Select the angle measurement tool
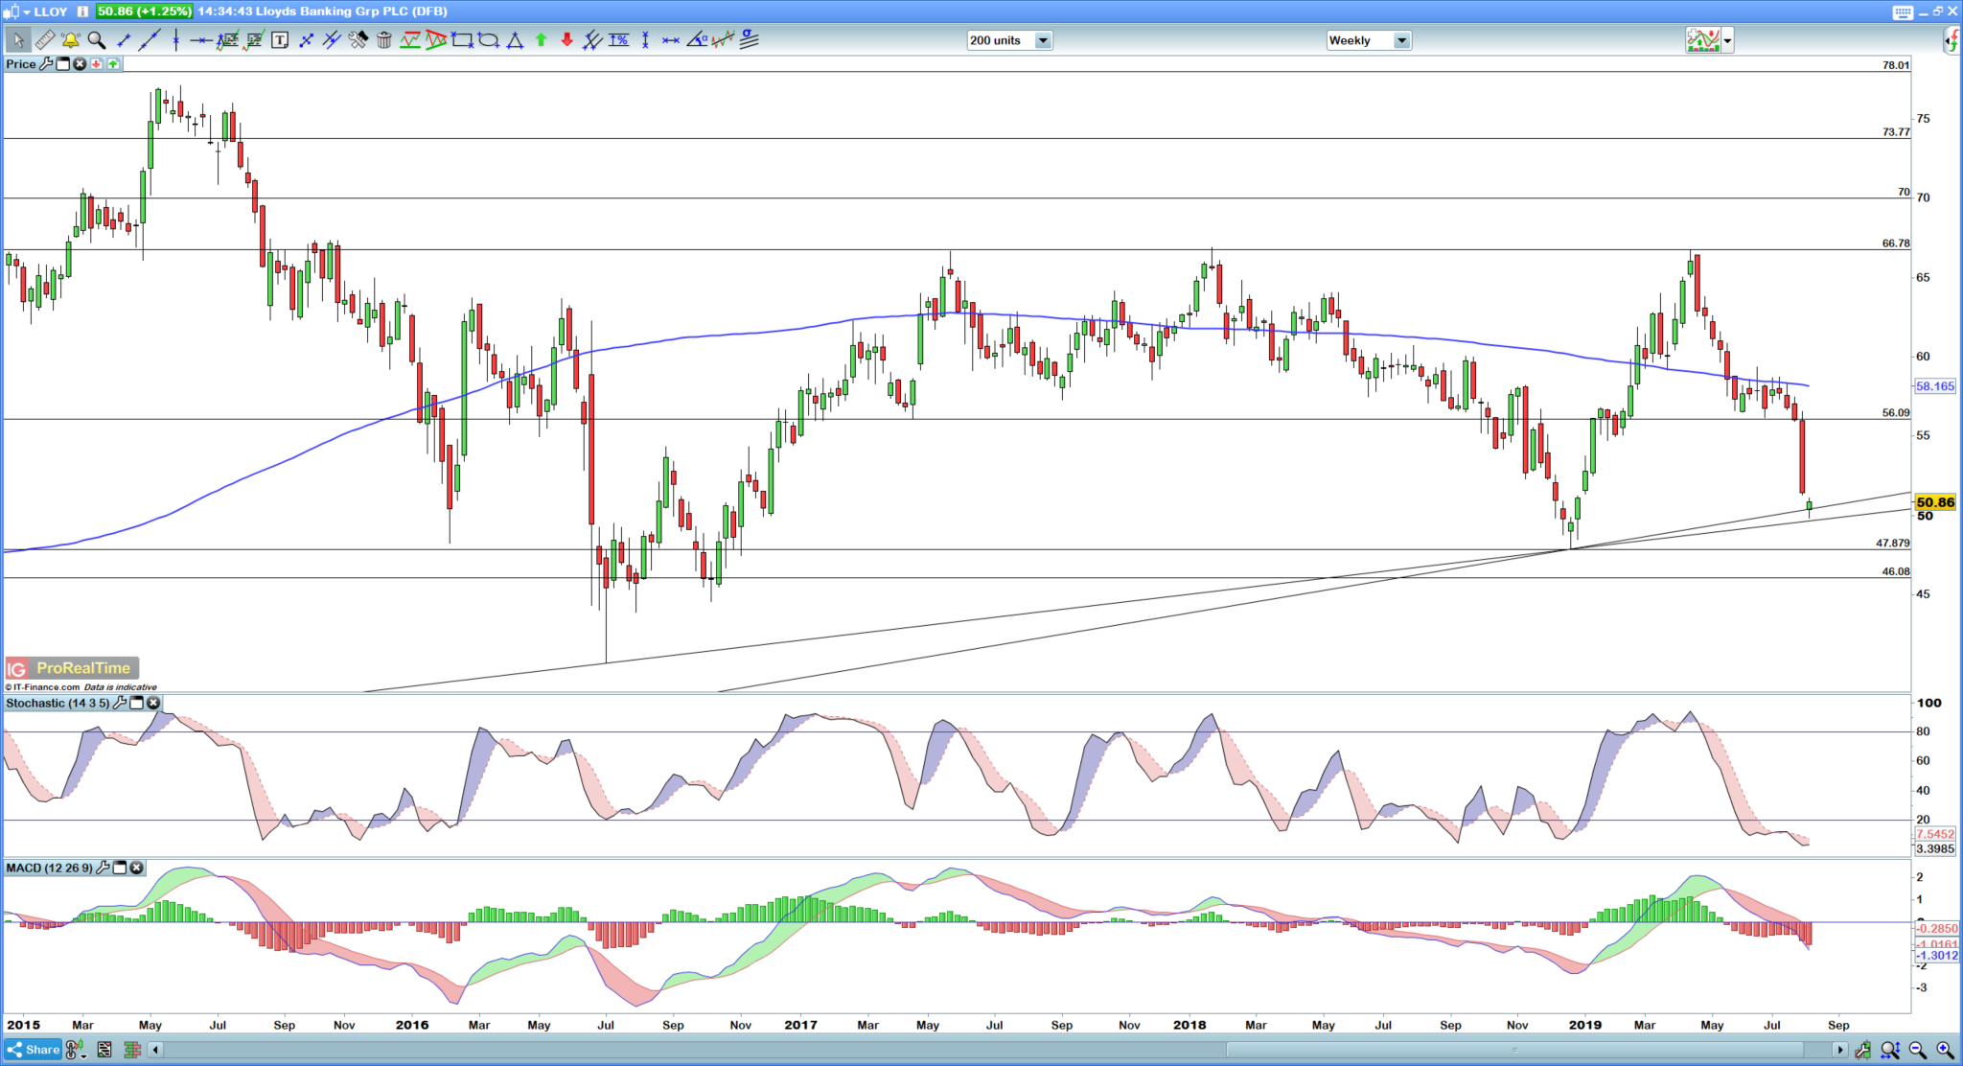 pyautogui.click(x=697, y=40)
